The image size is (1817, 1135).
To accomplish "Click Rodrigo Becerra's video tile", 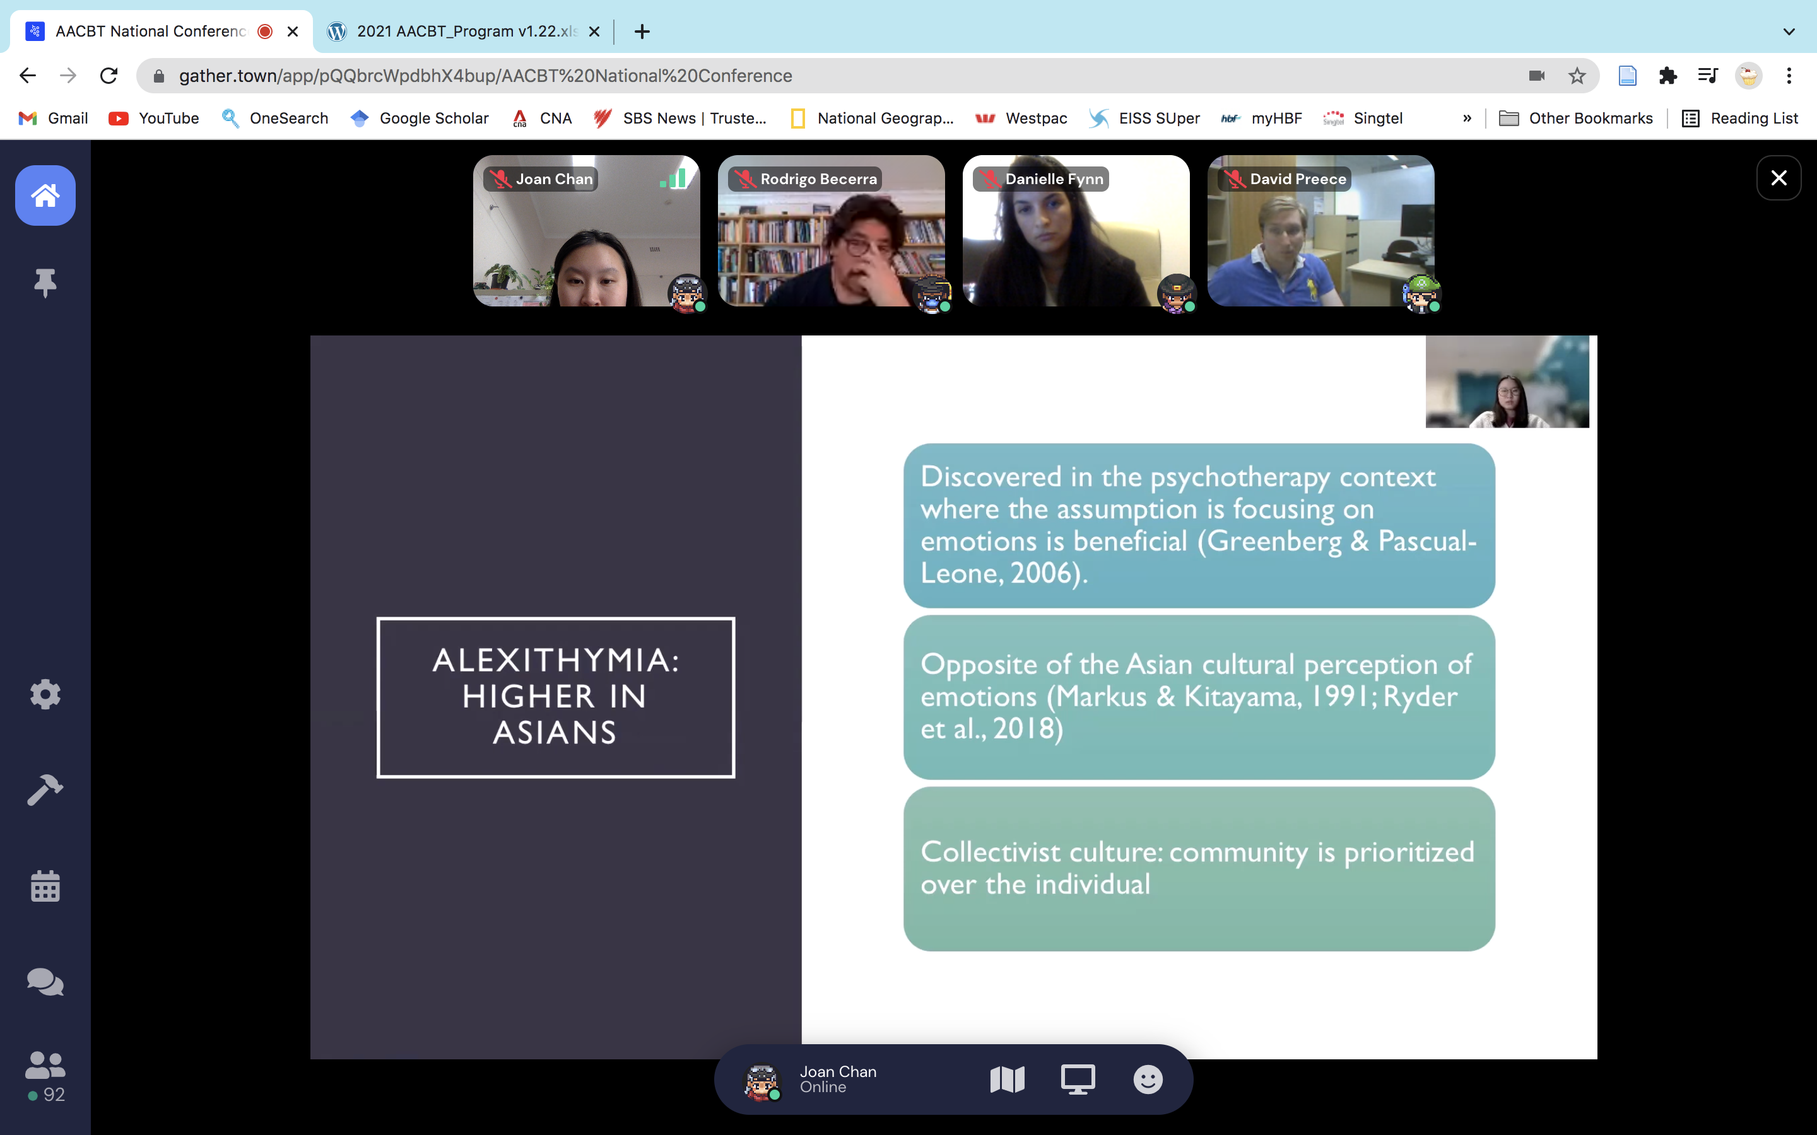I will [x=830, y=231].
